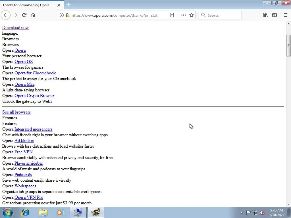
Task: Show the sidebars panel
Action: (x=275, y=15)
